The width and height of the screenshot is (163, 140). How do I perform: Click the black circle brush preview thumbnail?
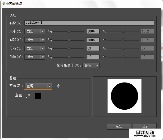click(124, 96)
